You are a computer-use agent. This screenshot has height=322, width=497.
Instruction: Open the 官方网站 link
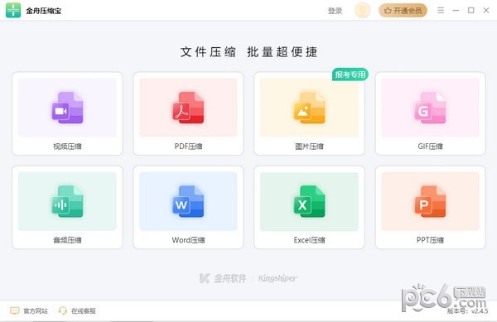click(36, 311)
